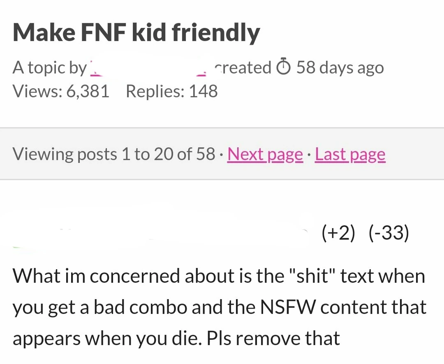Click the clock icon beside 58 days ago

point(283,68)
